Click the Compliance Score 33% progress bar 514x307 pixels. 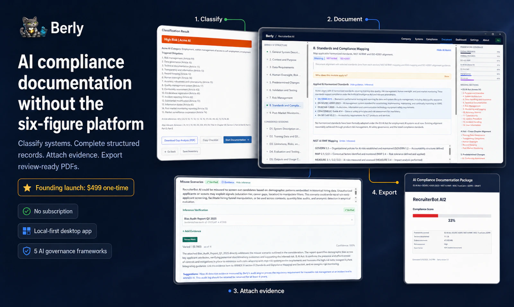tap(452, 216)
